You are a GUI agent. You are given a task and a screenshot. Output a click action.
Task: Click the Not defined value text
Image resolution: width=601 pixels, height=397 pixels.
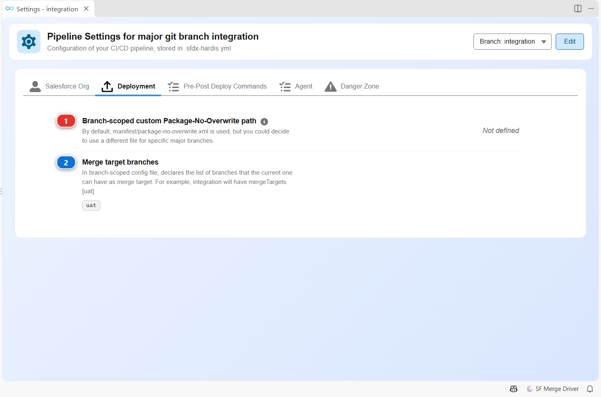pos(501,131)
